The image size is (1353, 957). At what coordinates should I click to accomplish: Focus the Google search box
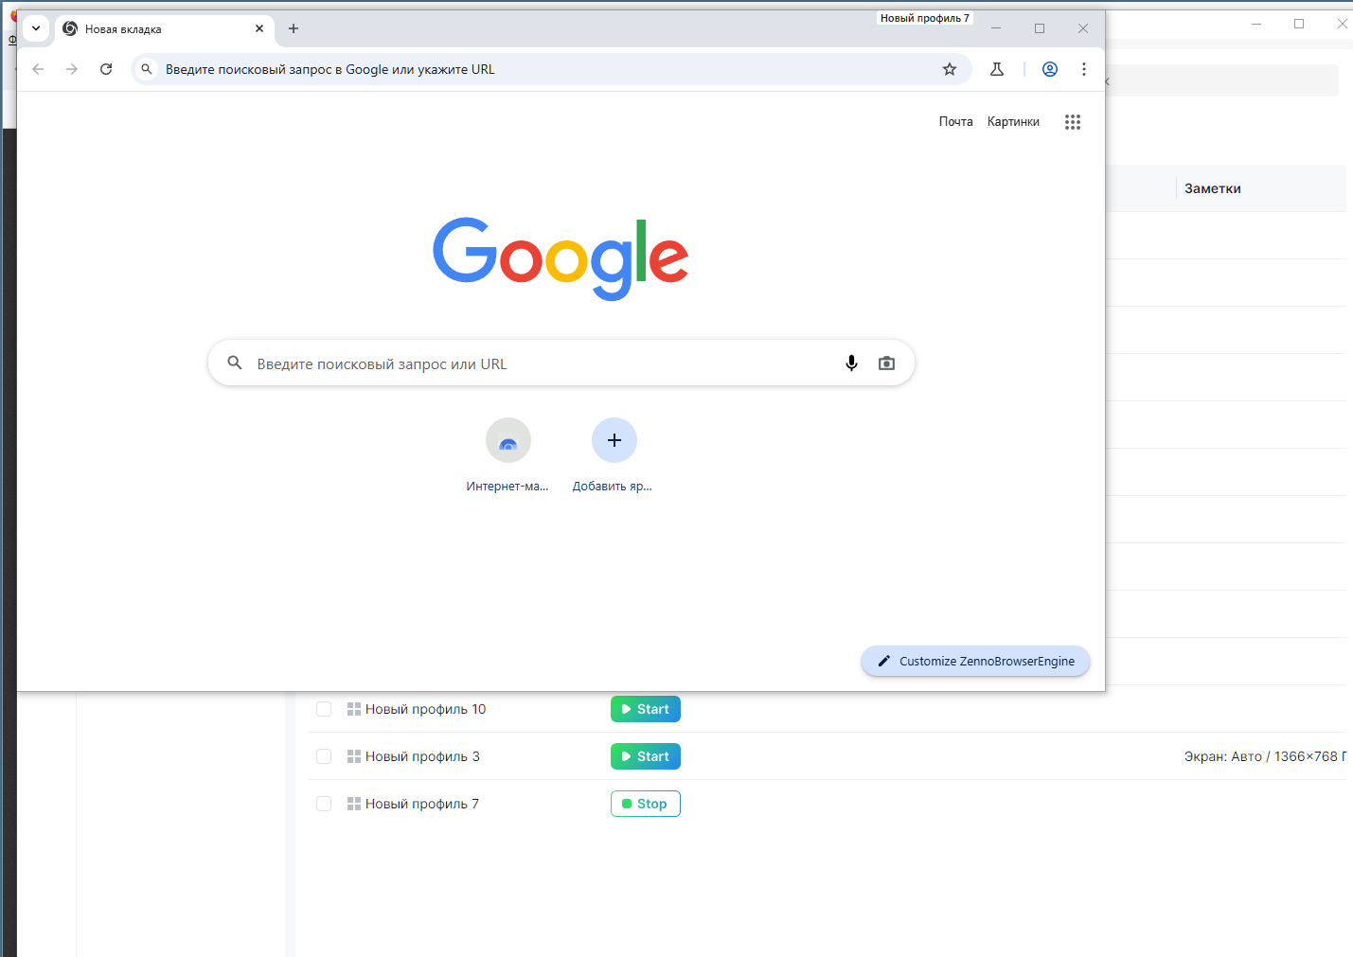click(x=561, y=363)
